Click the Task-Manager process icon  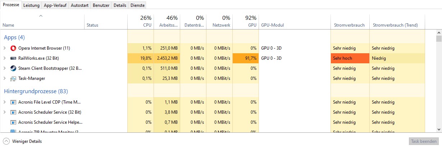(x=13, y=78)
